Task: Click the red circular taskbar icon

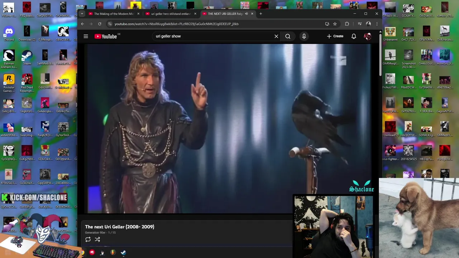Action: [x=92, y=253]
